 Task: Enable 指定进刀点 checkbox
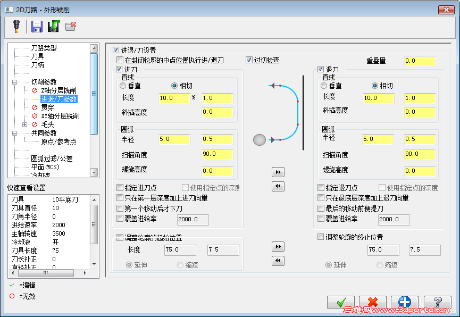point(120,188)
